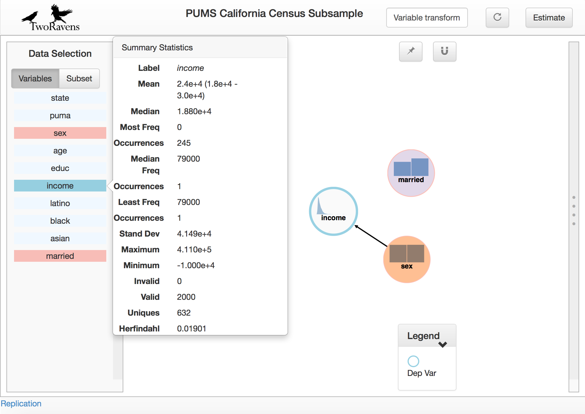Screen dimensions: 585x414
Task: Click the pin icon button
Action: 410,51
